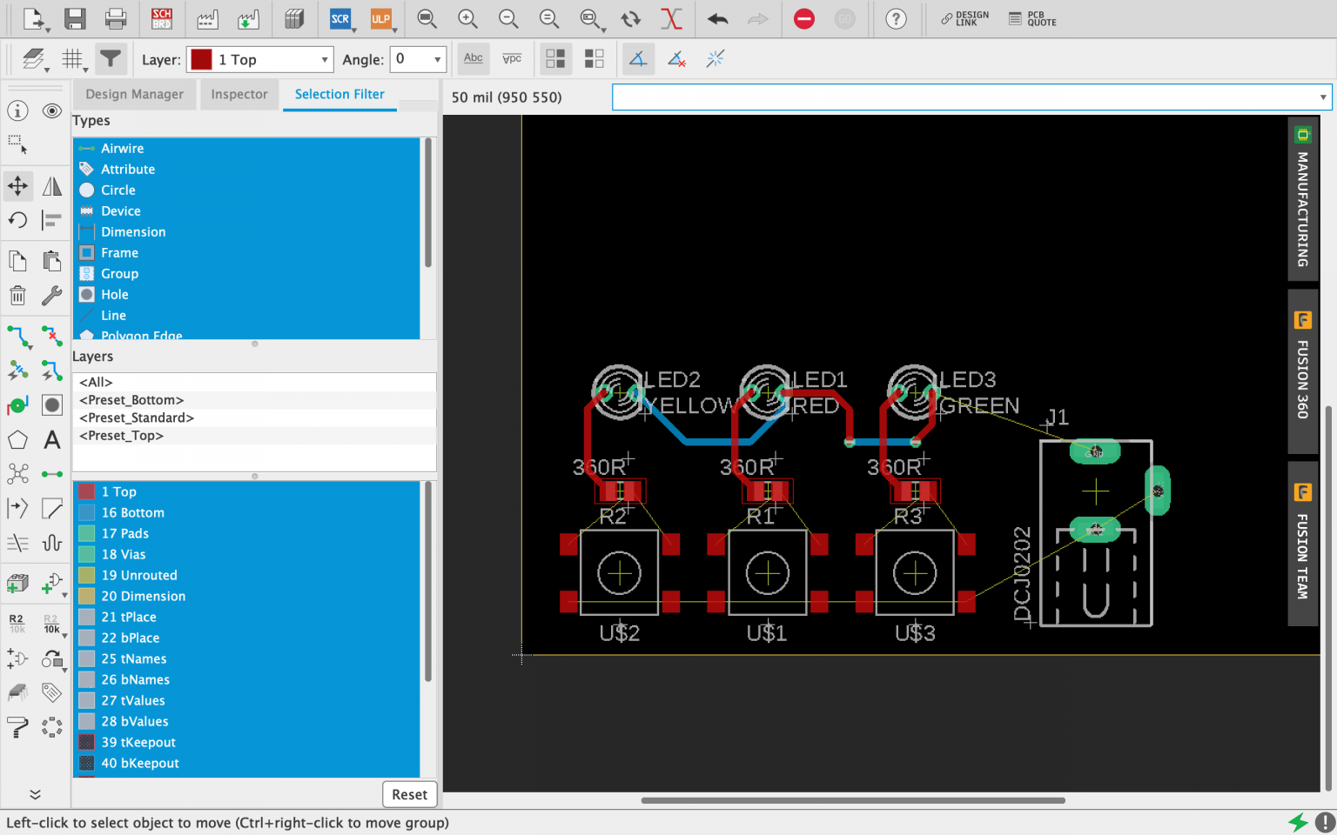Select the Polygon tool
Screen dimensions: 1337x835
[17, 439]
